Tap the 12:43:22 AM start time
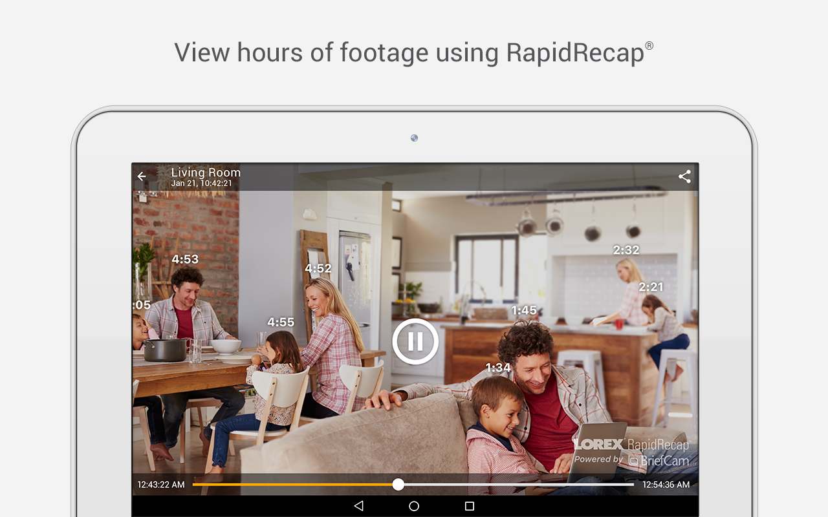This screenshot has height=517, width=828. tap(161, 484)
